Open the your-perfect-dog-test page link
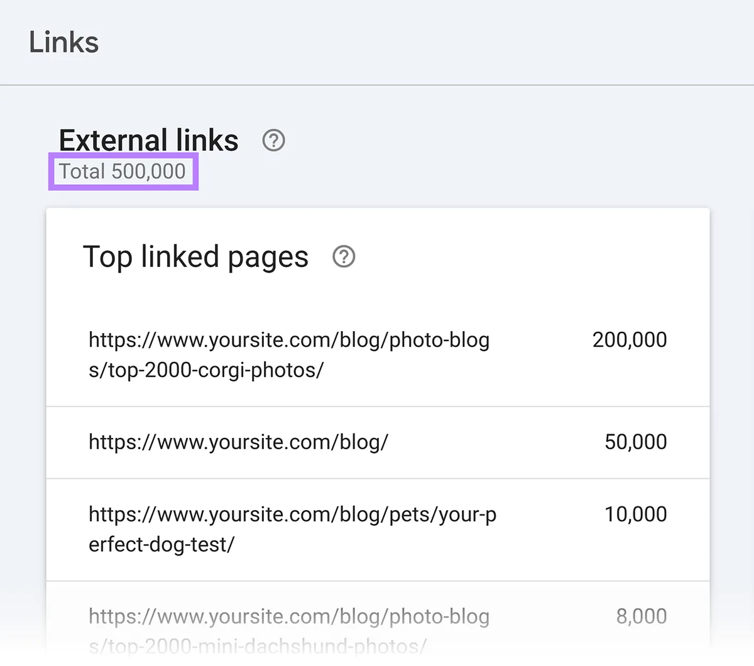The height and width of the screenshot is (666, 754). tap(293, 529)
